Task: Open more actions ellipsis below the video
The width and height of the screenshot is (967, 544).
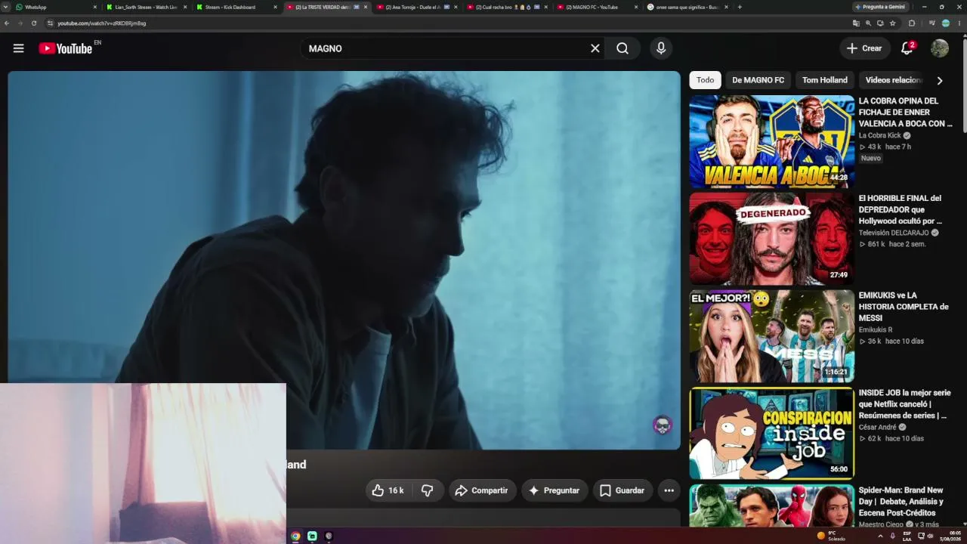Action: coord(669,490)
